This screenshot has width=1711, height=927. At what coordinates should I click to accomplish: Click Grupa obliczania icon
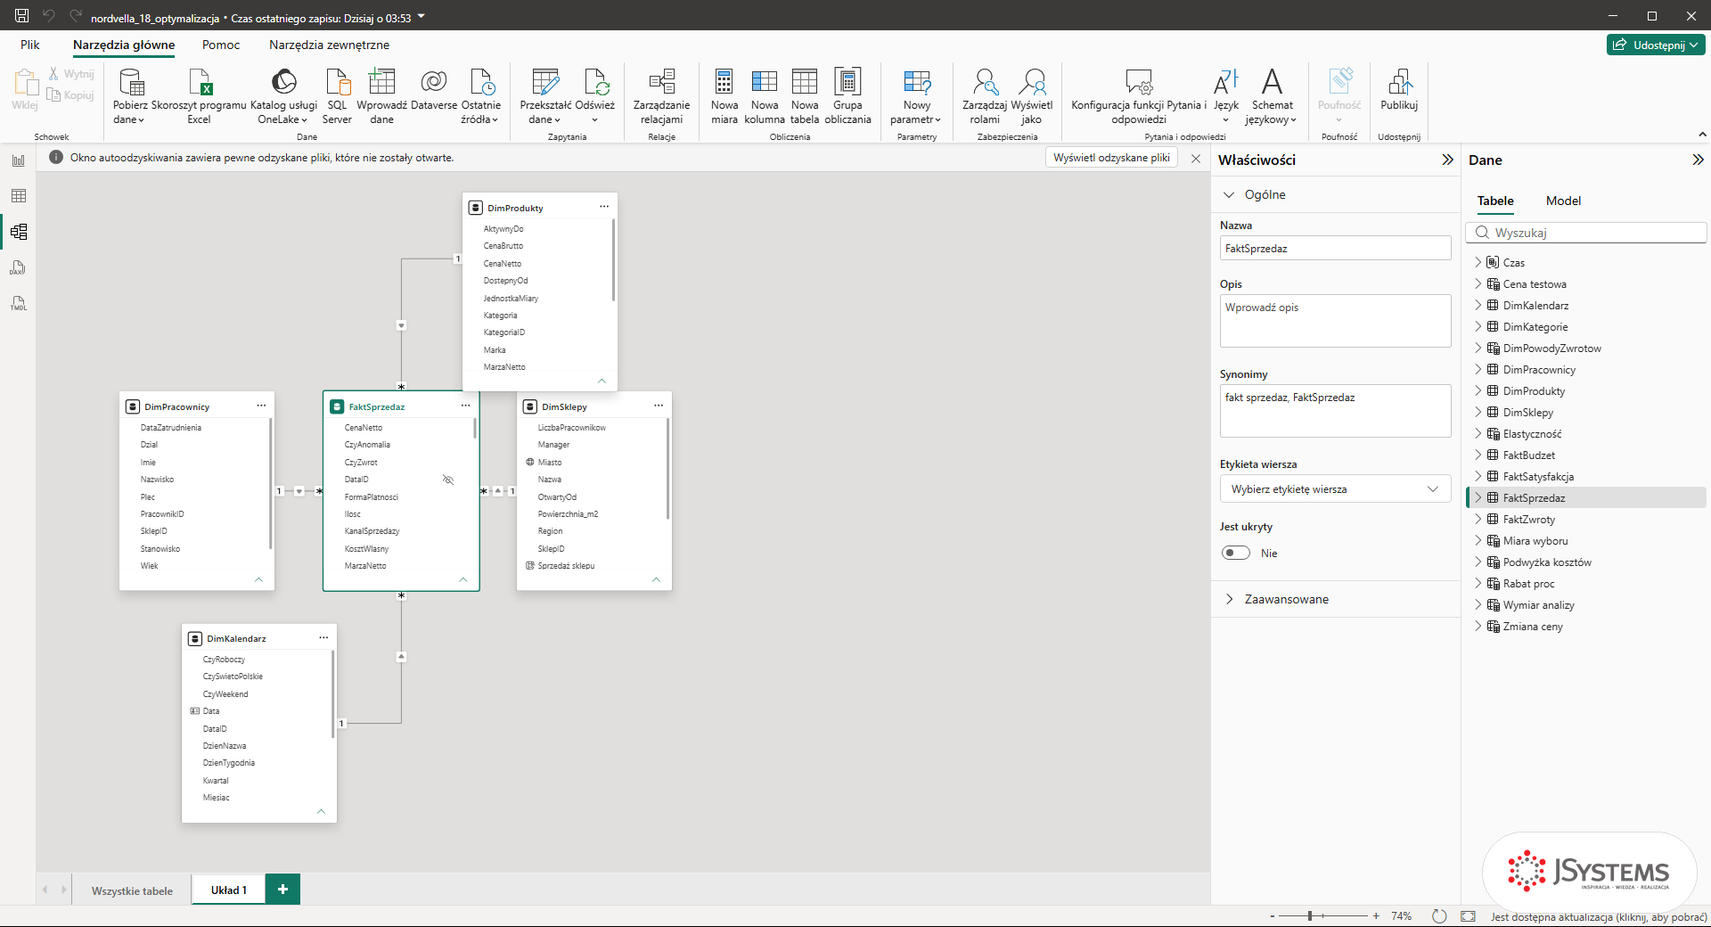[x=847, y=82]
